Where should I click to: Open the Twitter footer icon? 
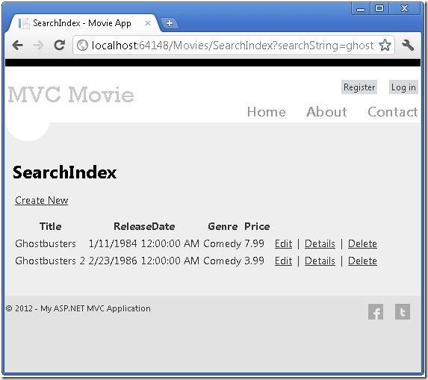click(403, 311)
